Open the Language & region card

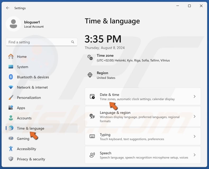click(x=143, y=116)
